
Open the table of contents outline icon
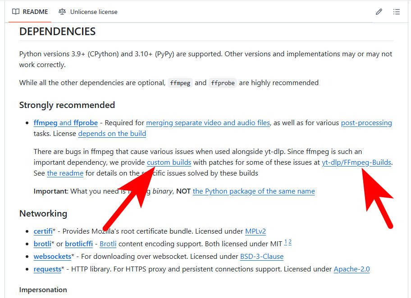(397, 12)
